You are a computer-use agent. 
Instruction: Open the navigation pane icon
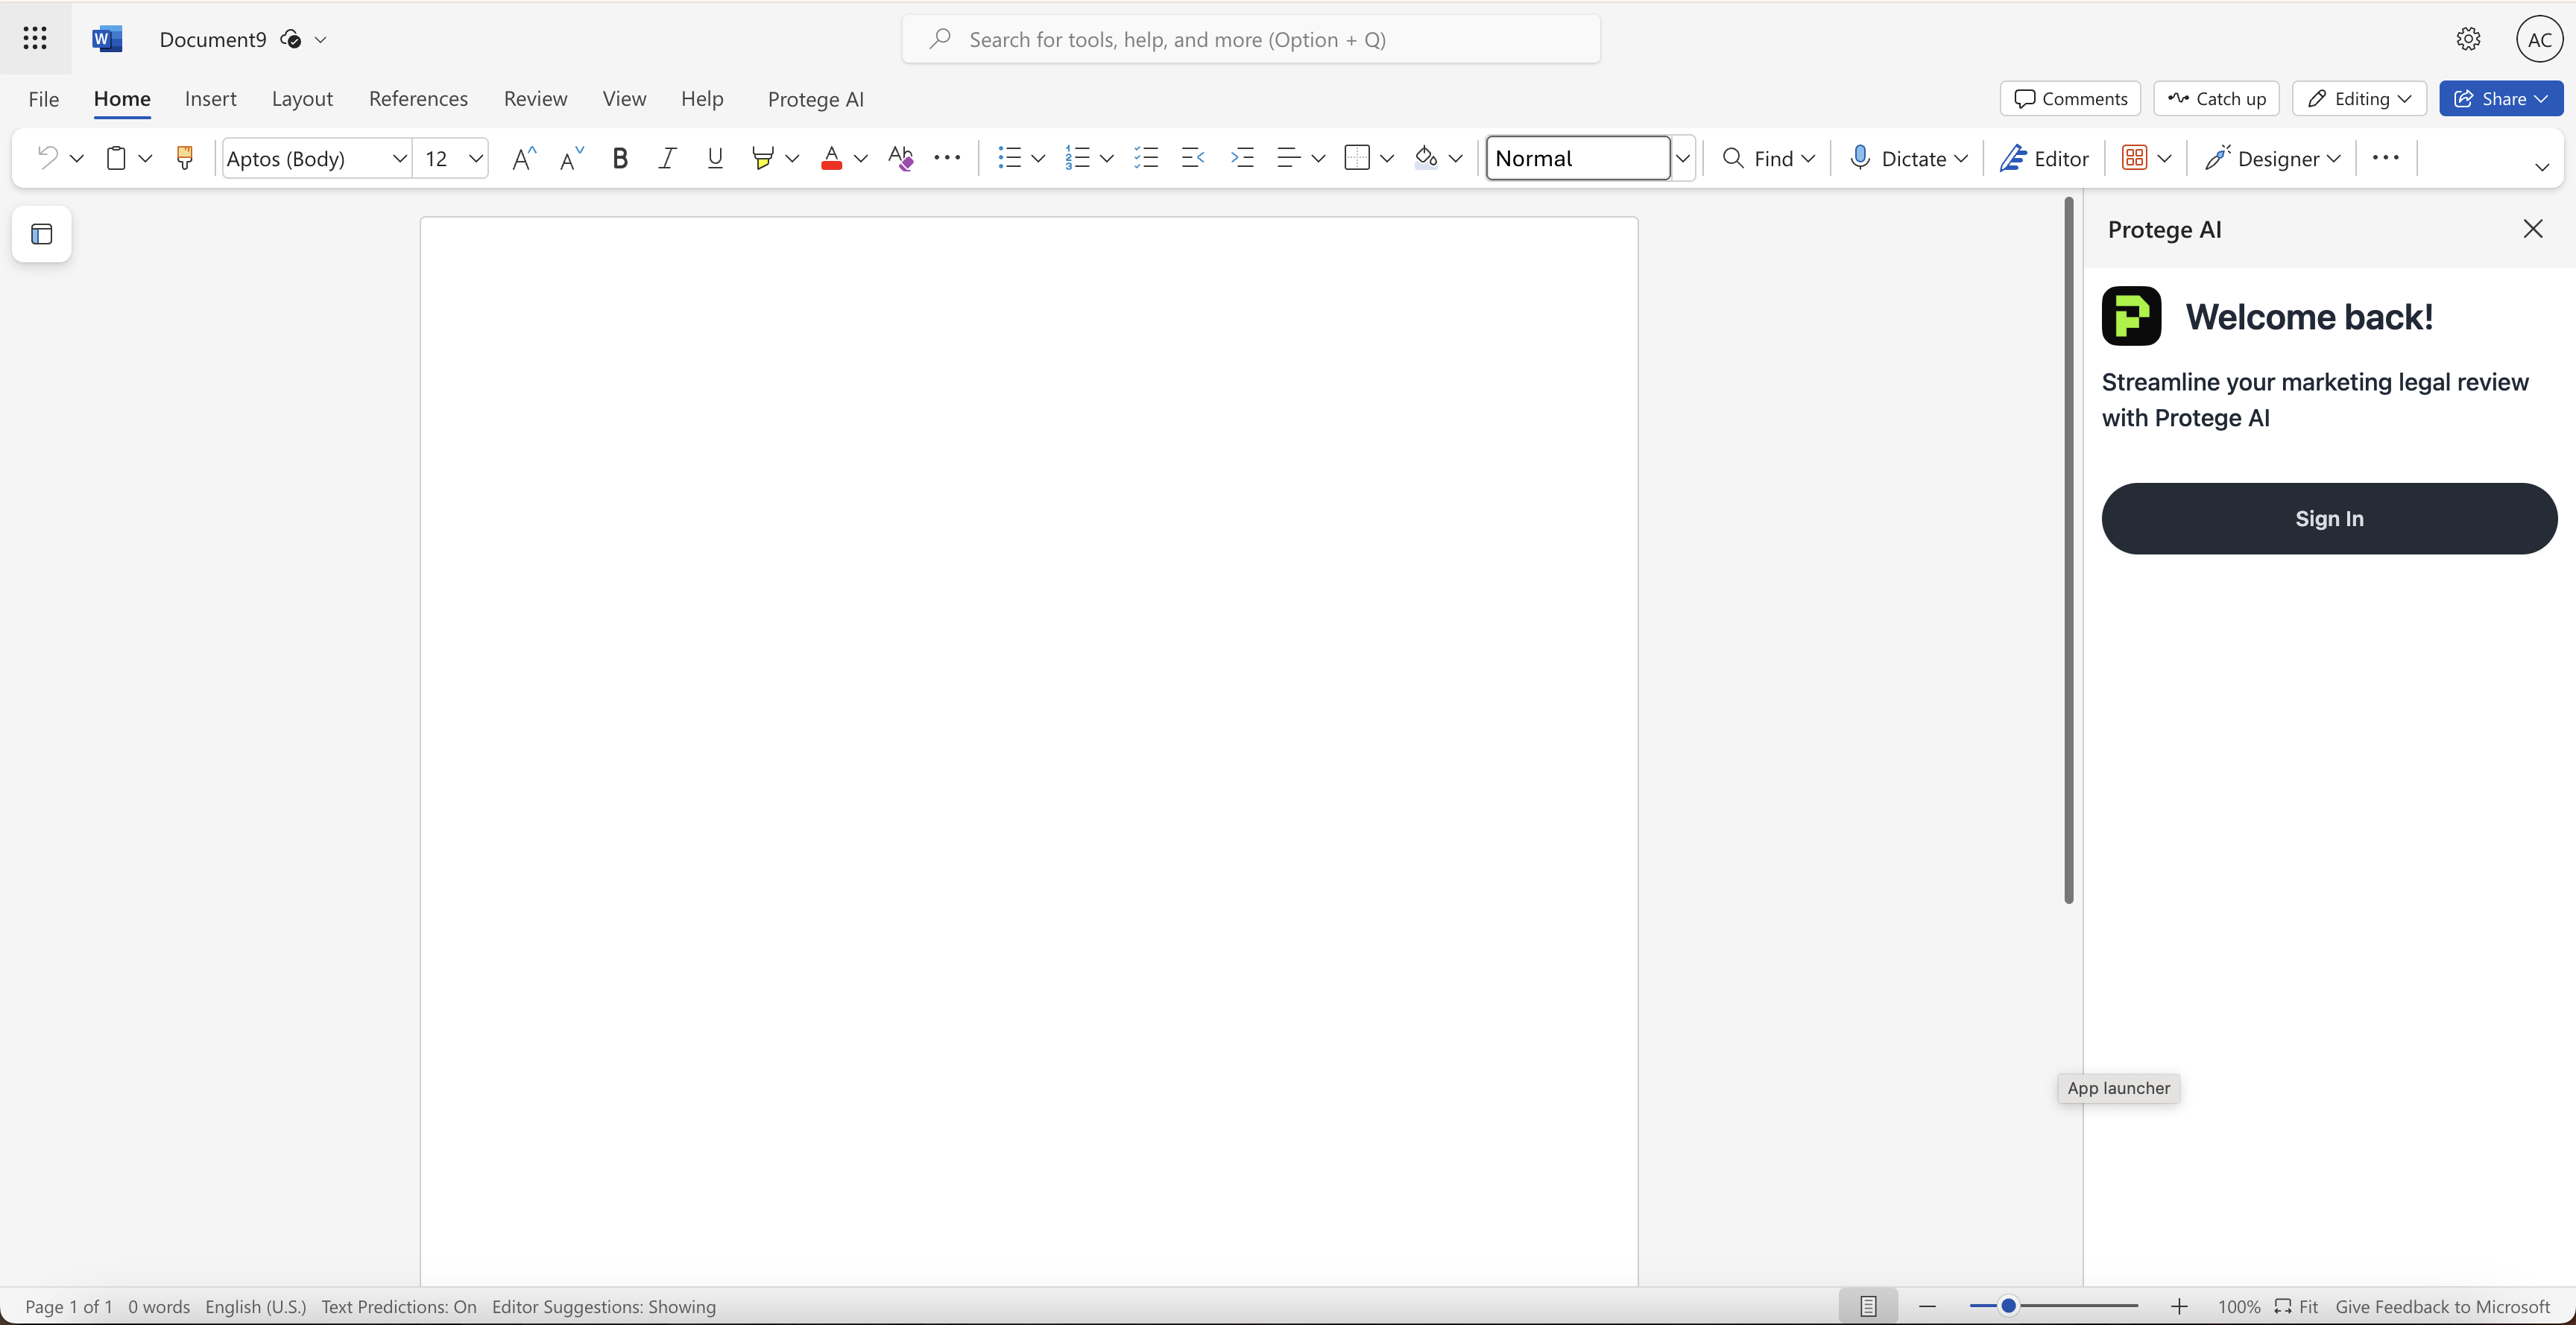click(x=42, y=234)
